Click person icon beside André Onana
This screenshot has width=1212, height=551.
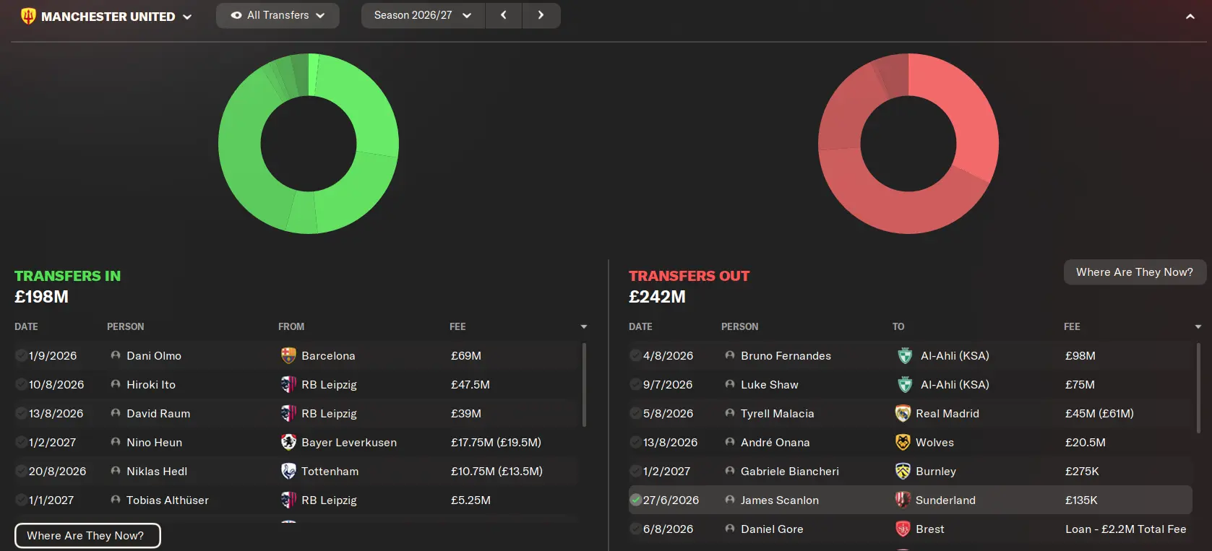(730, 442)
